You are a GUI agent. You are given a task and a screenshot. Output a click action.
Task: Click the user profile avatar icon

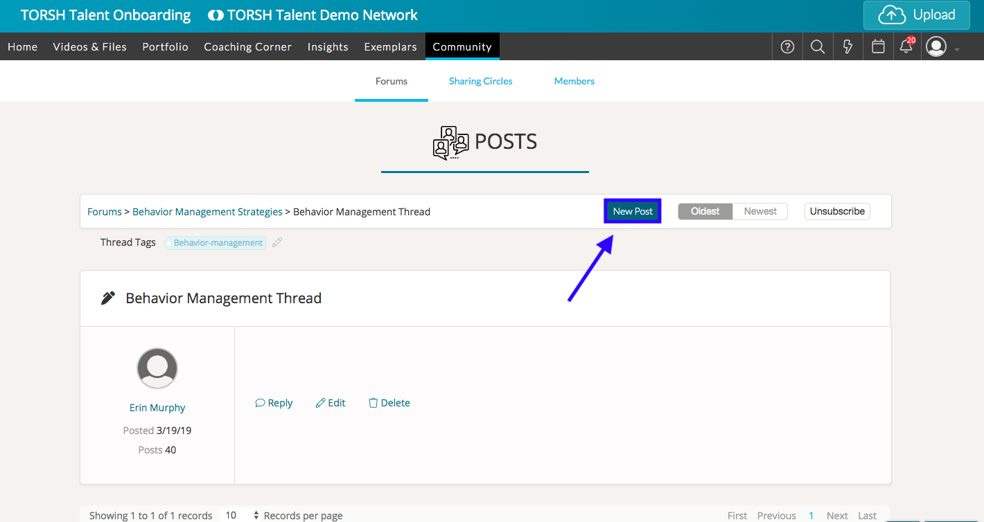coord(936,47)
